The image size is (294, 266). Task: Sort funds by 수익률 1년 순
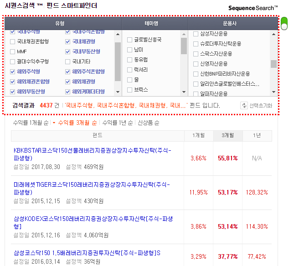click(x=118, y=123)
